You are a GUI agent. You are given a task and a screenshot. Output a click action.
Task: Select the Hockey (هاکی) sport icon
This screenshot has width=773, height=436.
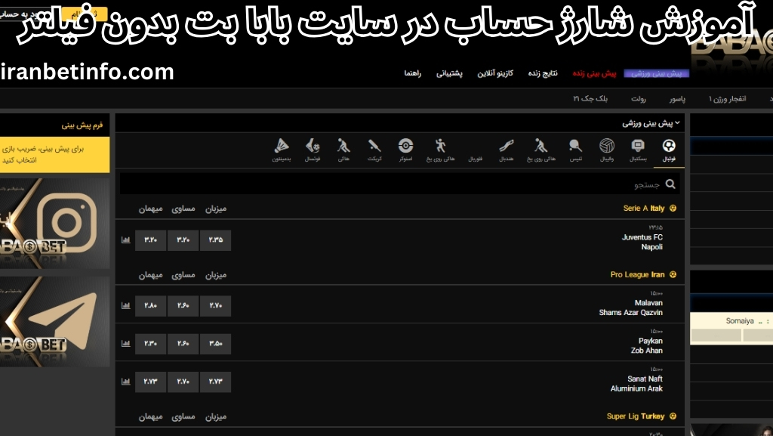[343, 150]
